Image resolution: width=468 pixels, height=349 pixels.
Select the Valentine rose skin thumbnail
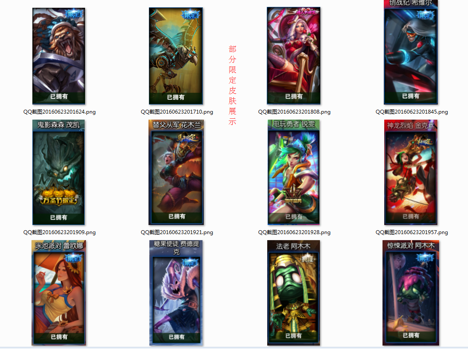pos(294,56)
